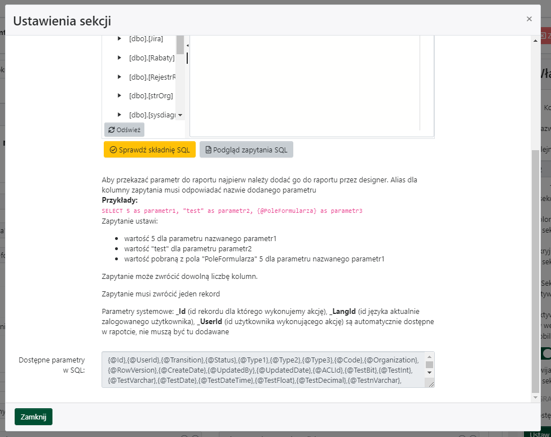
Task: Close the Ustawienia sekcji dialog with ×
Action: tap(529, 19)
